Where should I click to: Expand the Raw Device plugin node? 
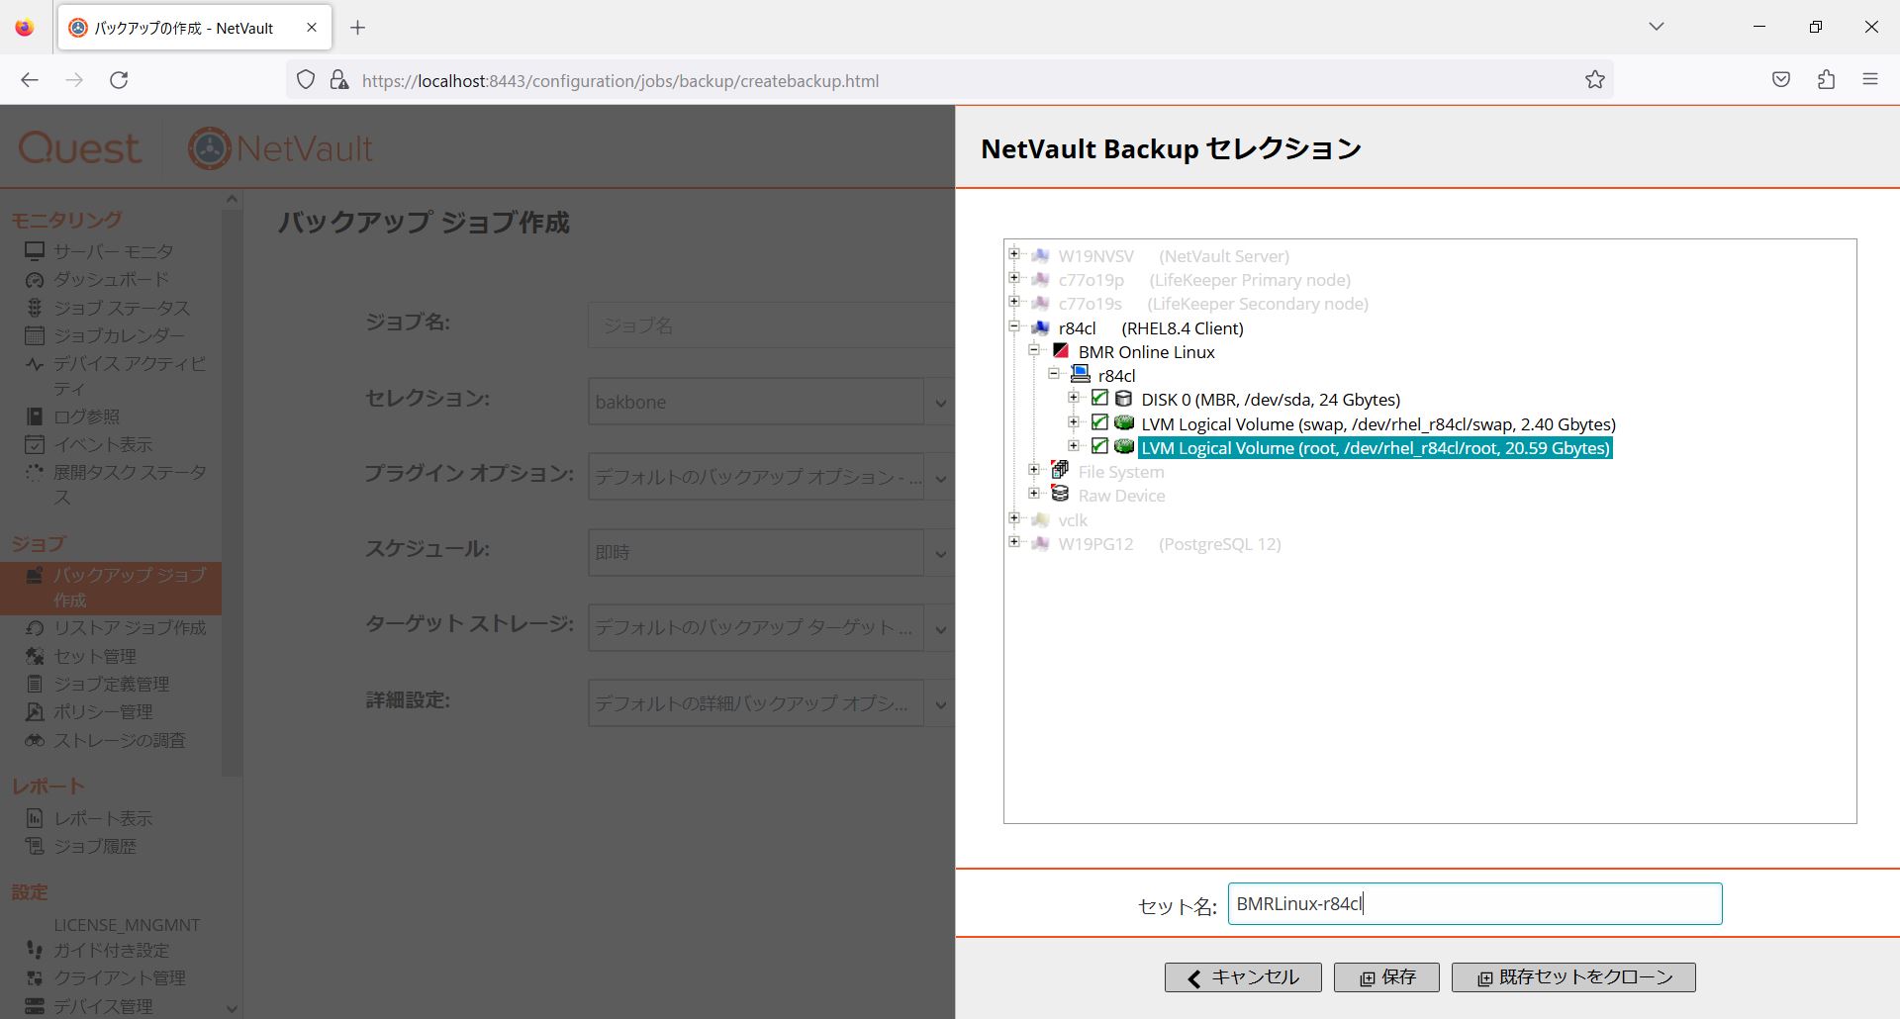(x=1034, y=494)
